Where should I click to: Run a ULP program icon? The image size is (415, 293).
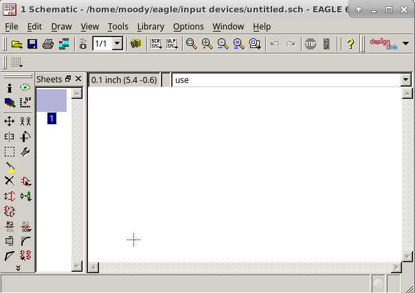172,44
